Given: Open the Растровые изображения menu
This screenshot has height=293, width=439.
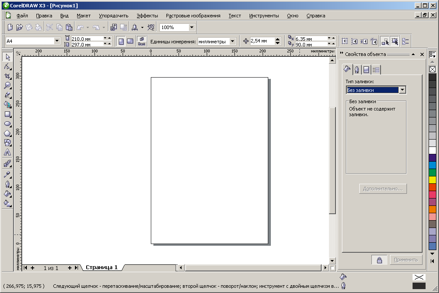Looking at the screenshot, I should [x=193, y=16].
